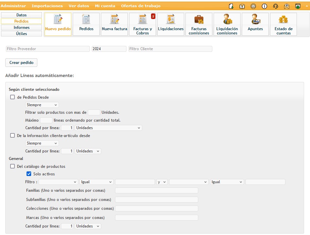Click the year field showing 2024
This screenshot has height=235, width=310.
[x=109, y=49]
